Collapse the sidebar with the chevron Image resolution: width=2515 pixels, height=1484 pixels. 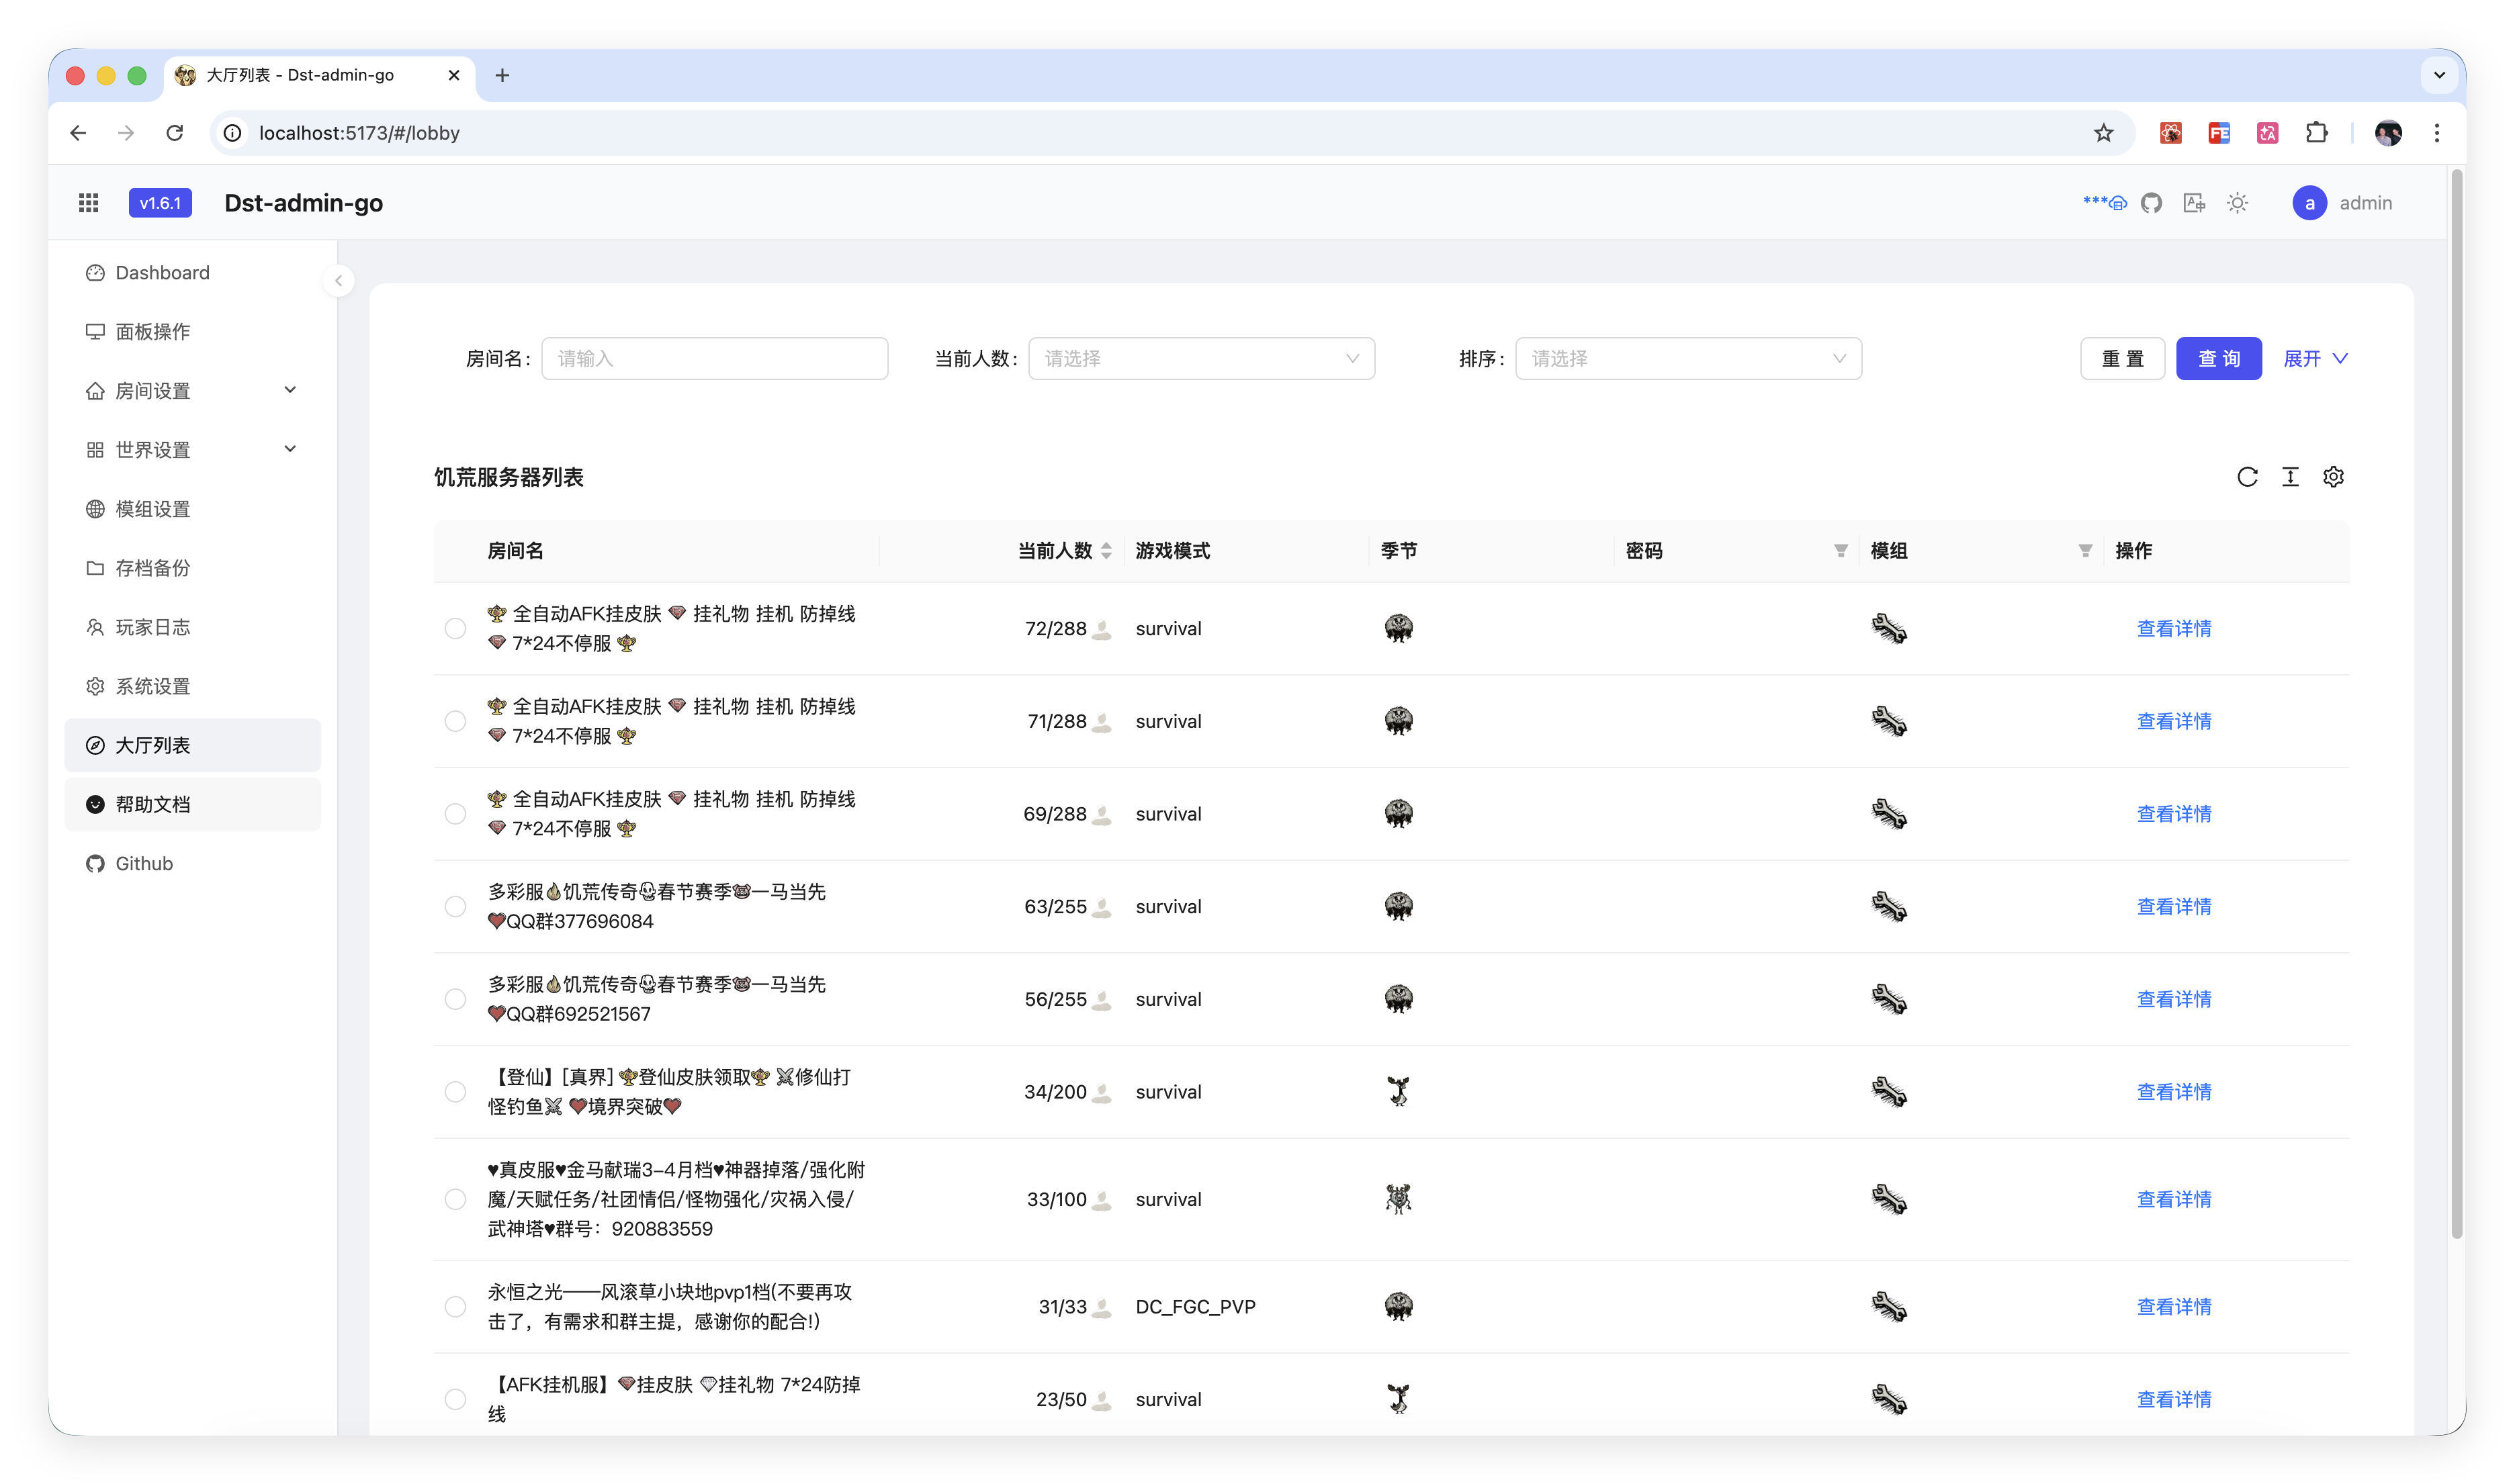click(339, 281)
